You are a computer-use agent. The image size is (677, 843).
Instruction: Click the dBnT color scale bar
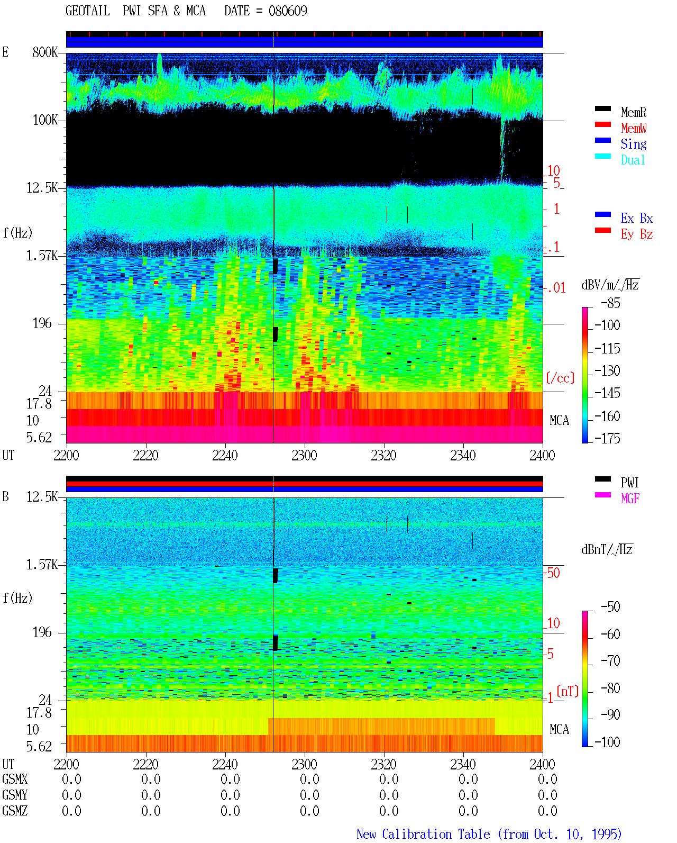[585, 679]
